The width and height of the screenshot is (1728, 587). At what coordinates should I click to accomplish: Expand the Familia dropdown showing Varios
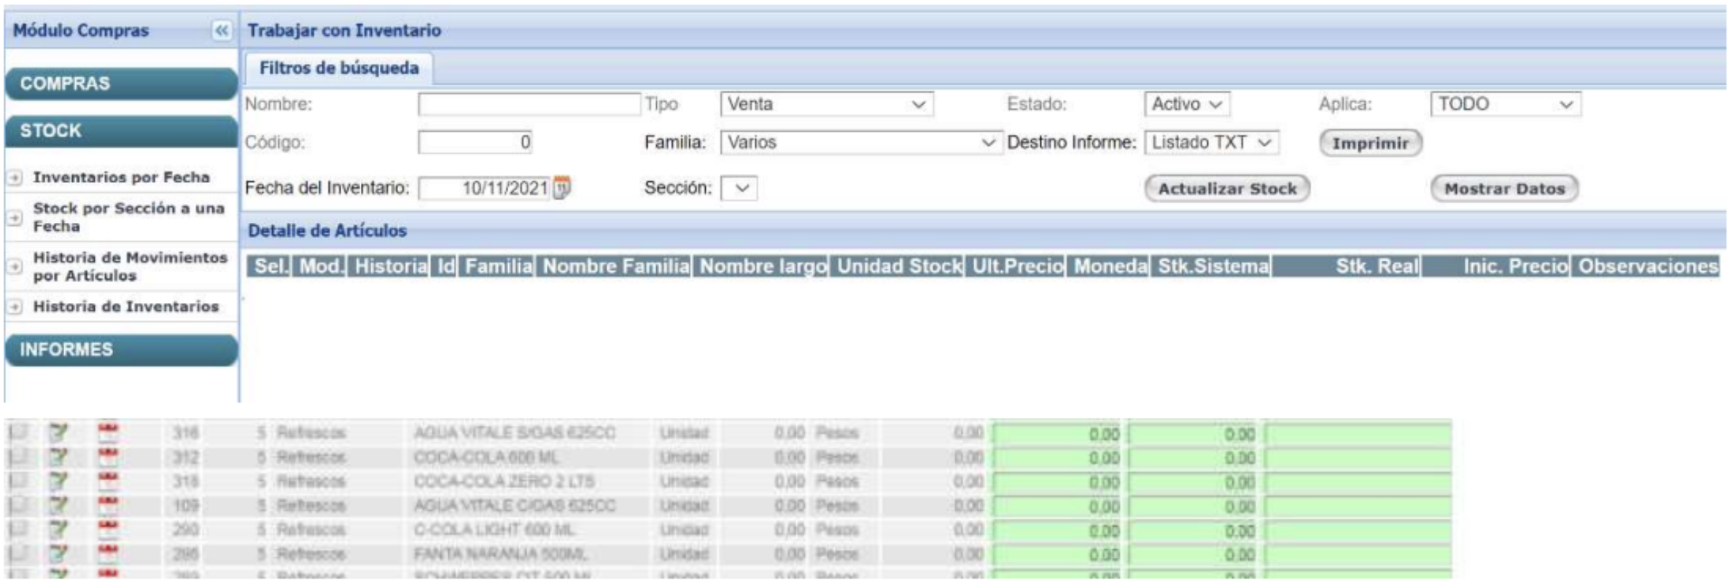[x=860, y=143]
